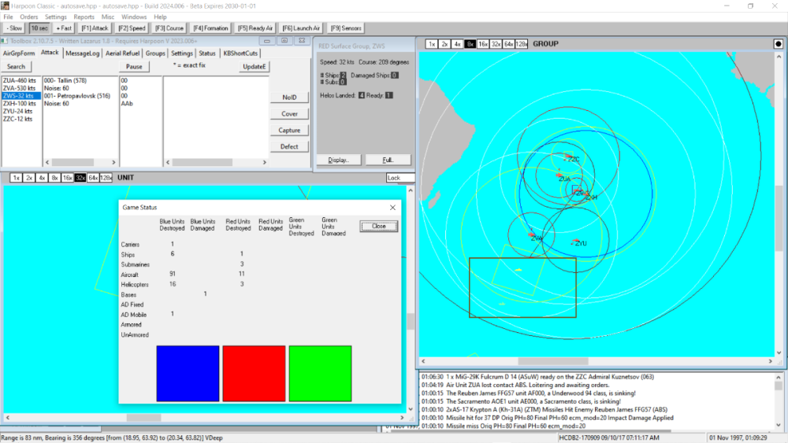Open the Orders menu
This screenshot has width=788, height=443.
click(x=29, y=17)
